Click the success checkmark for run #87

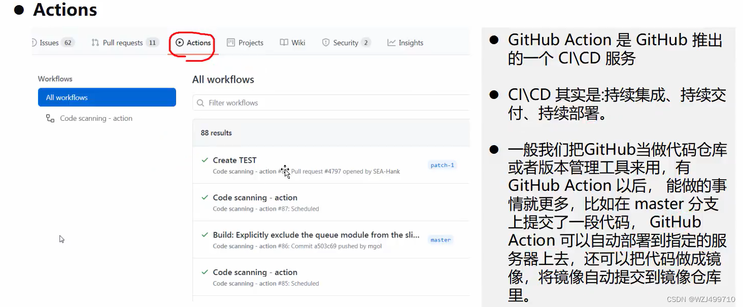(205, 197)
